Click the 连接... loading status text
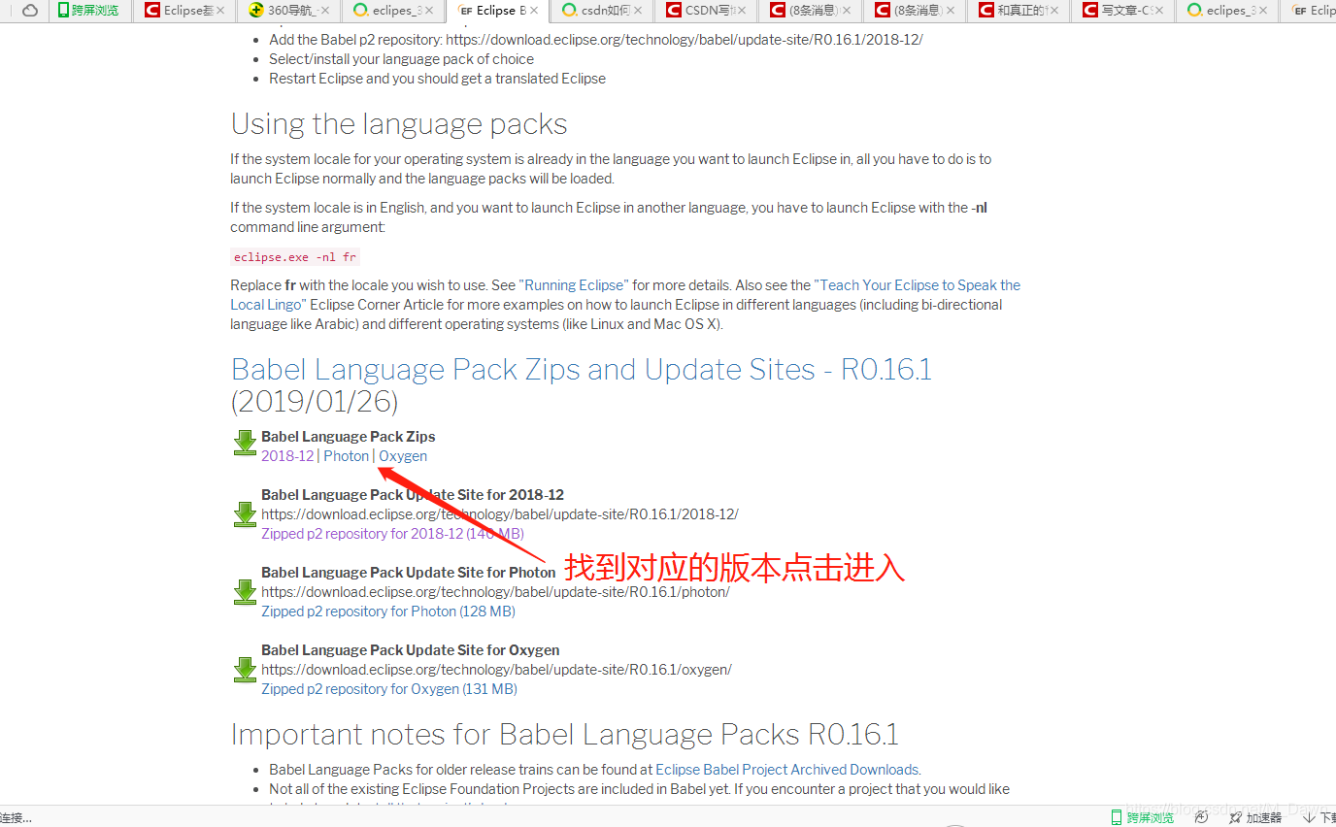Viewport: 1336px width, 827px height. 16,818
